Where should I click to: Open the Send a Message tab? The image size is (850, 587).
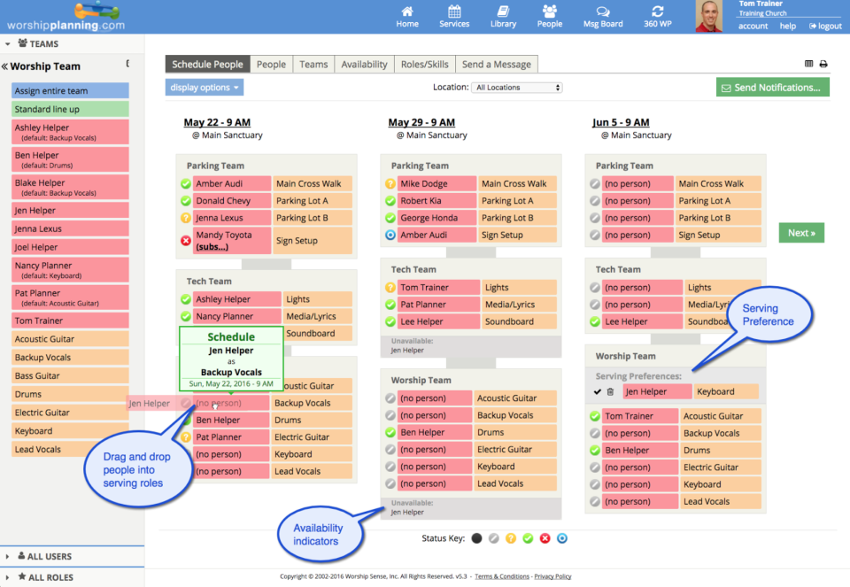pyautogui.click(x=497, y=64)
